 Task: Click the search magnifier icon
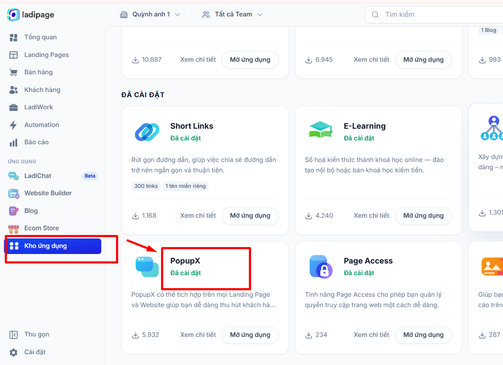[x=375, y=15]
